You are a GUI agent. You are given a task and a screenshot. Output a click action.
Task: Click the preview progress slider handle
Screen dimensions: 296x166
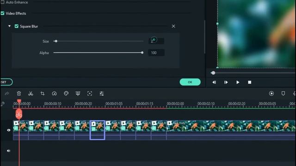pyautogui.click(x=213, y=73)
